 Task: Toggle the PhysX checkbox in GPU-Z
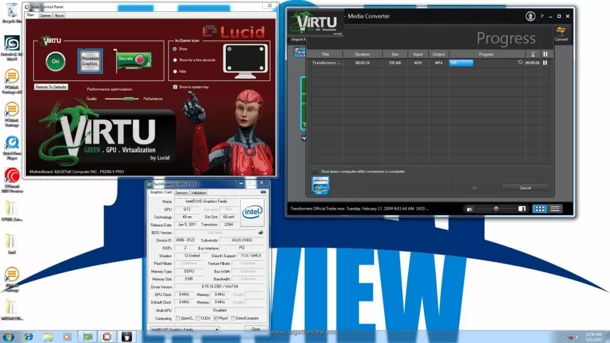click(x=216, y=318)
